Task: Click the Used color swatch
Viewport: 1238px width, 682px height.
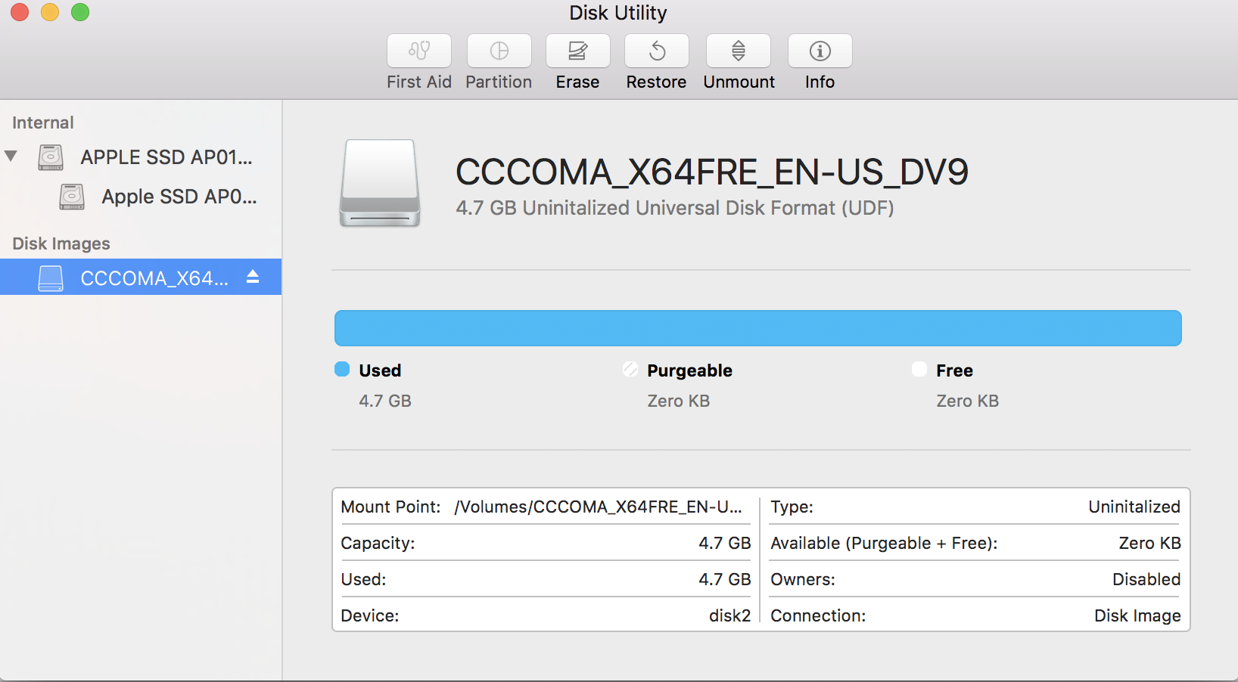Action: click(342, 370)
